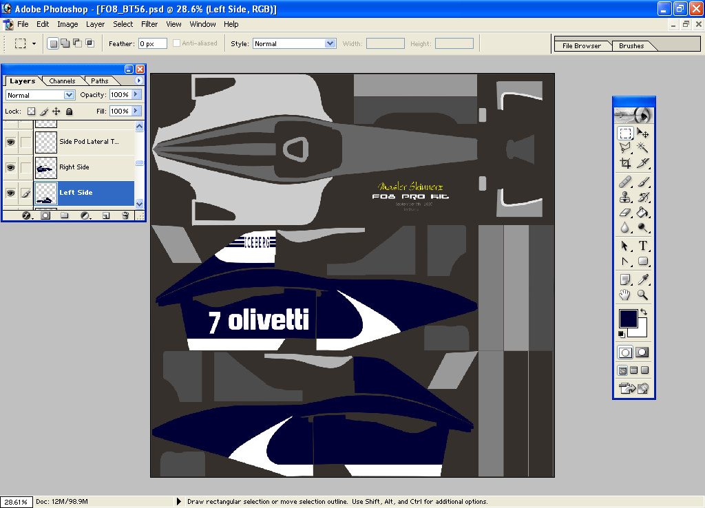
Task: Hide the Side Pod Lateral layer
Action: (x=10, y=142)
